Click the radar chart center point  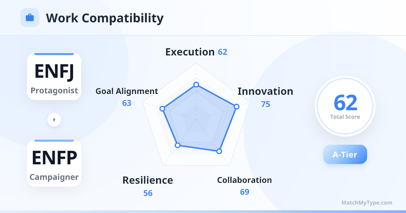click(x=196, y=119)
